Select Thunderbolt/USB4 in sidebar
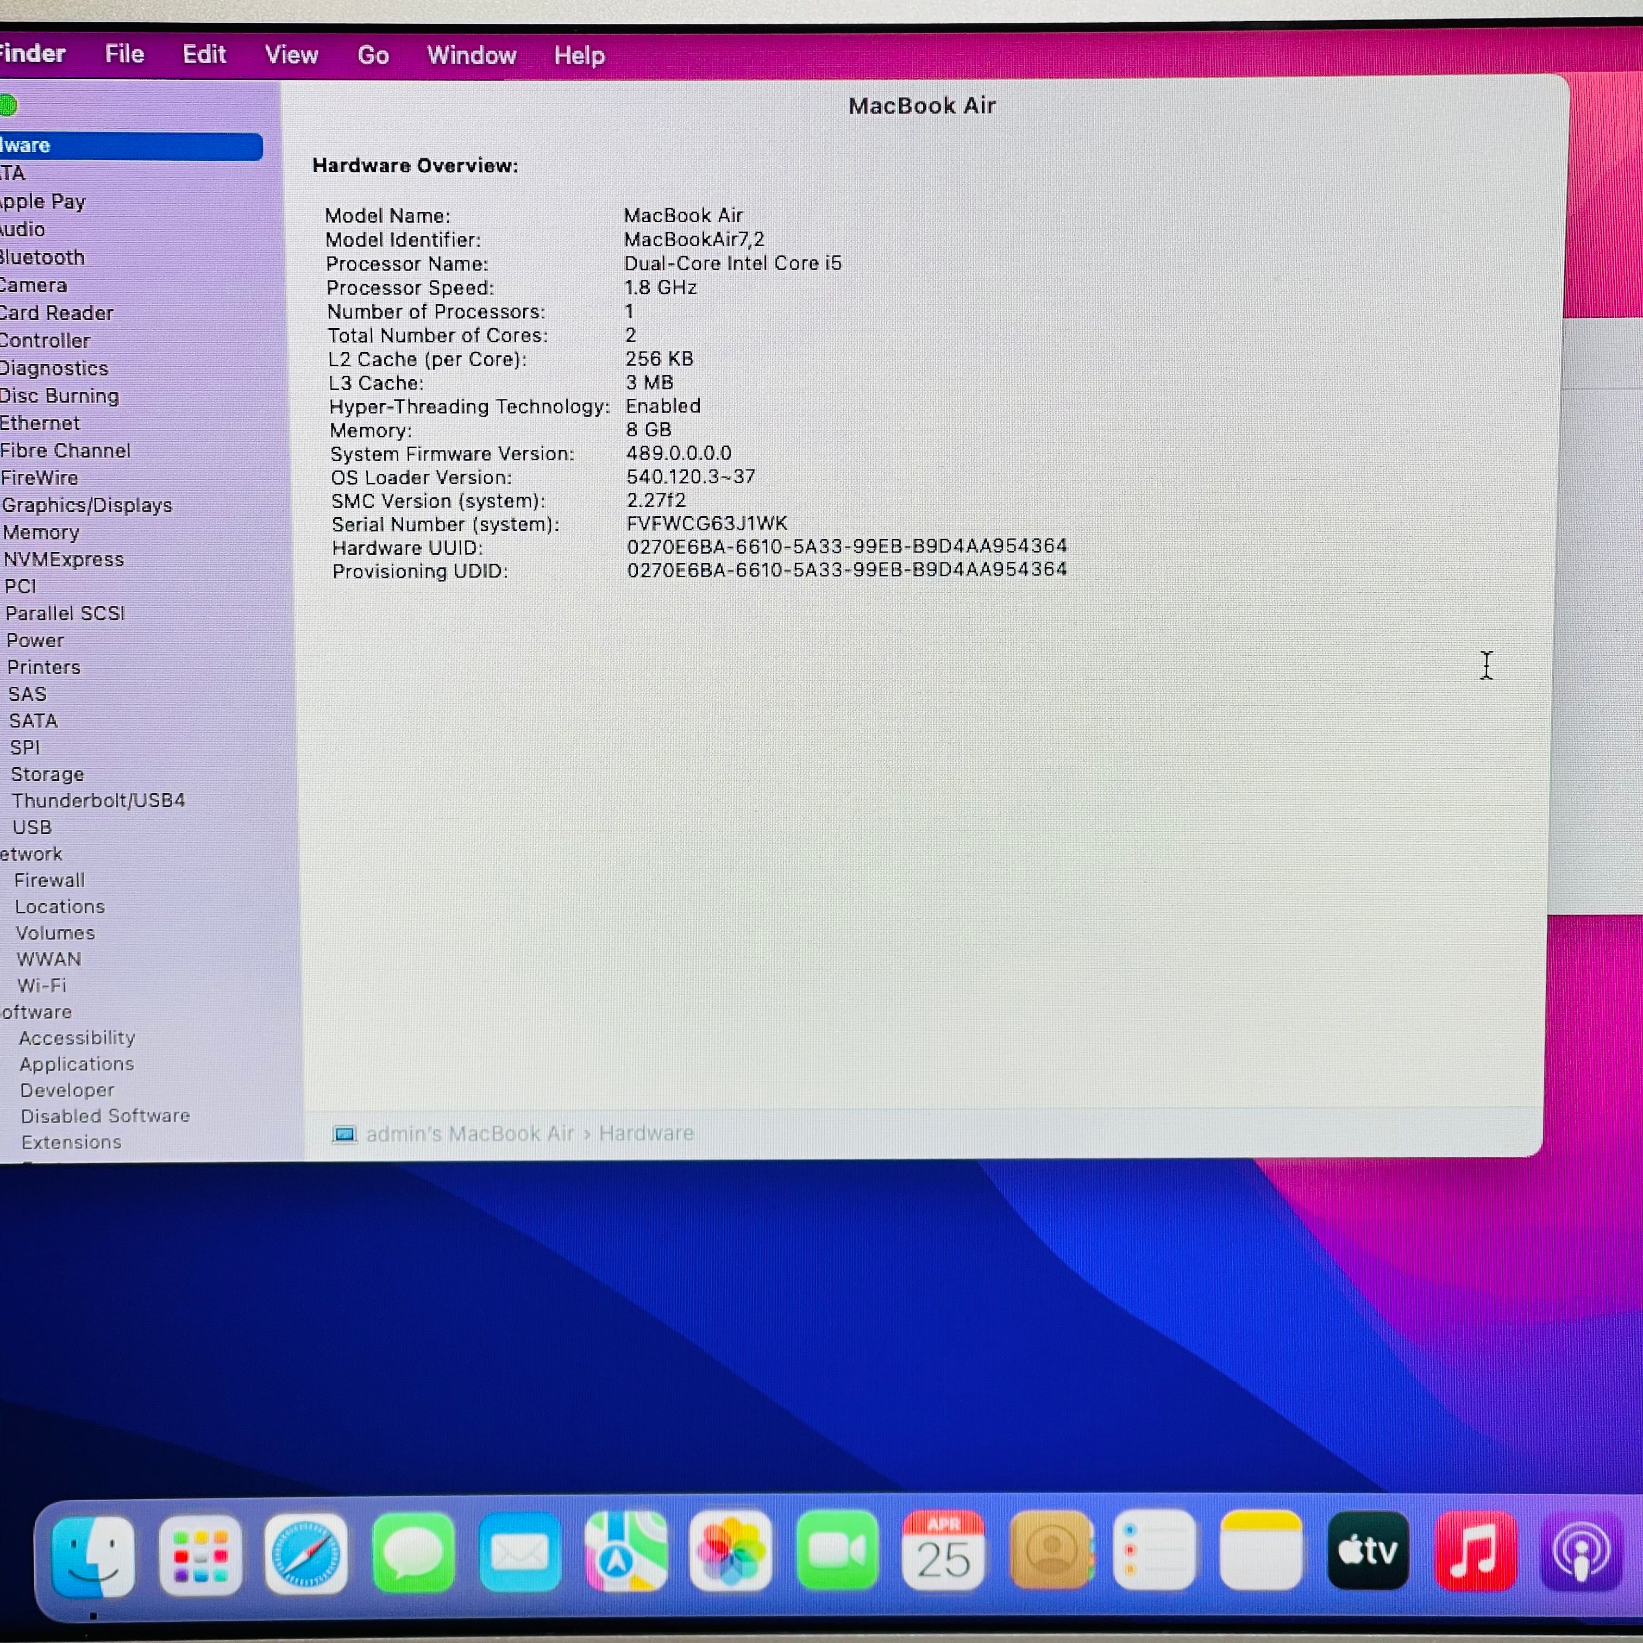Image resolution: width=1643 pixels, height=1643 pixels. (98, 801)
